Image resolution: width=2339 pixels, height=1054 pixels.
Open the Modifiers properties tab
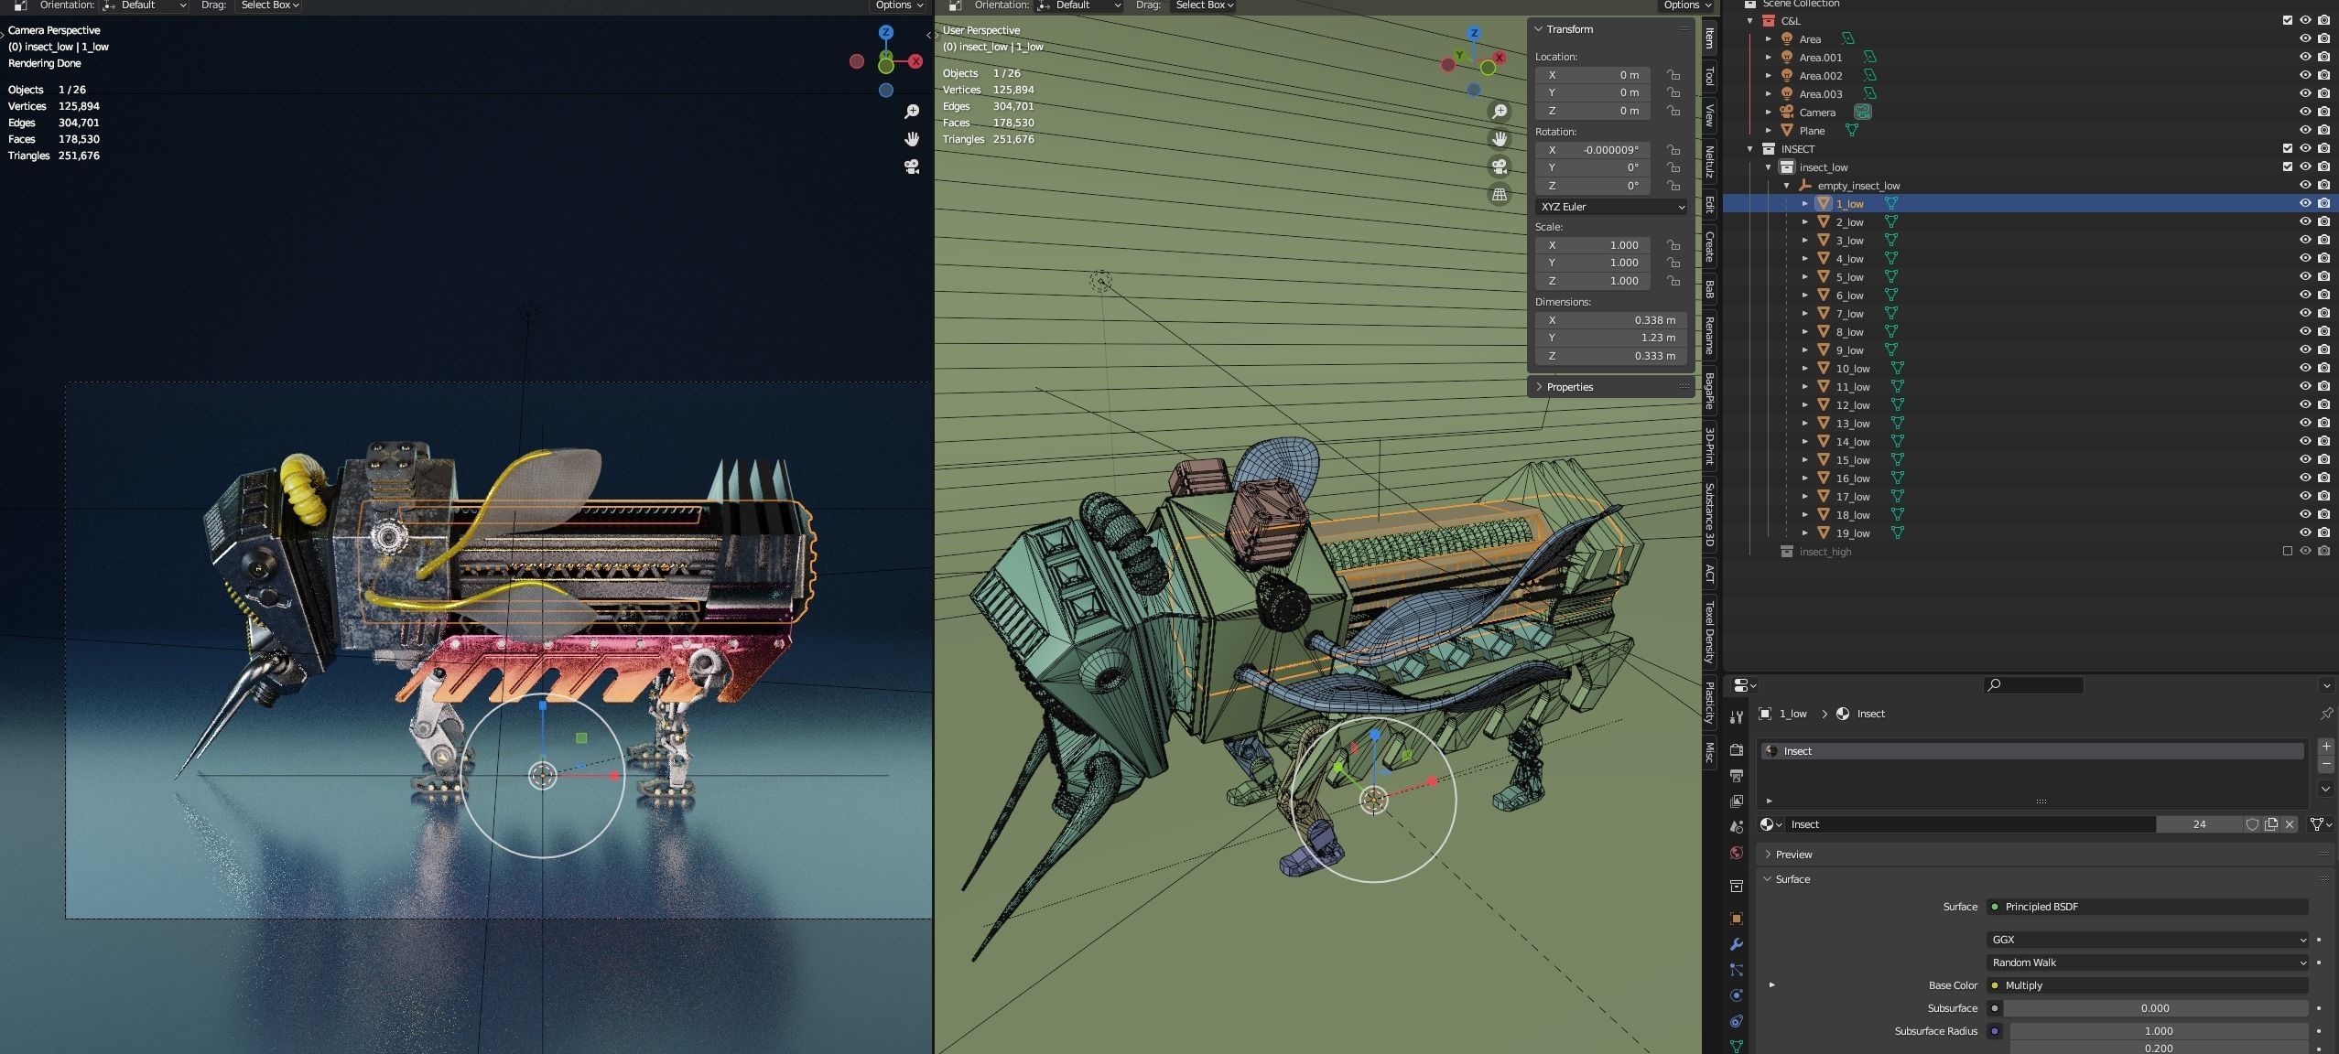(1736, 944)
